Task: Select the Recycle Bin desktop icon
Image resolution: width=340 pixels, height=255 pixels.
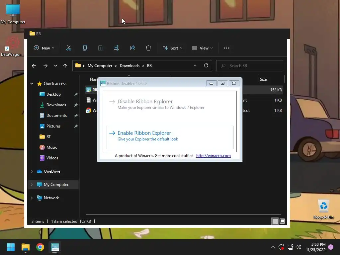Action: point(324,210)
